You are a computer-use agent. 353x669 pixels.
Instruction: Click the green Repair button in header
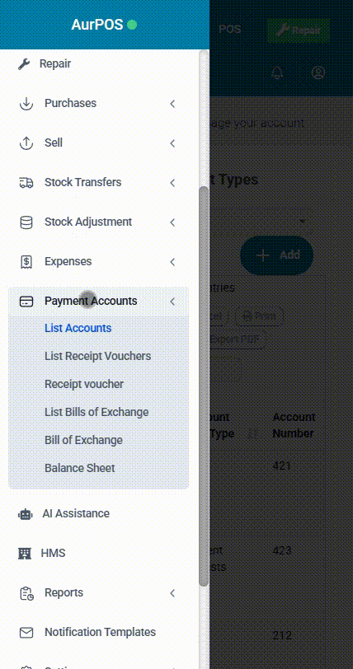pos(299,30)
